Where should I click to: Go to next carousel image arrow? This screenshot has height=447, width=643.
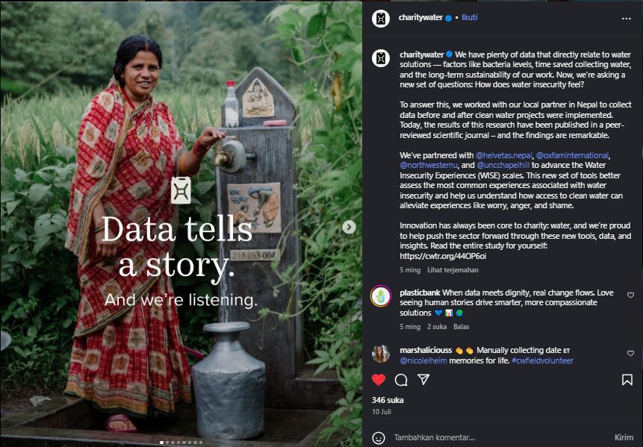pyautogui.click(x=349, y=227)
